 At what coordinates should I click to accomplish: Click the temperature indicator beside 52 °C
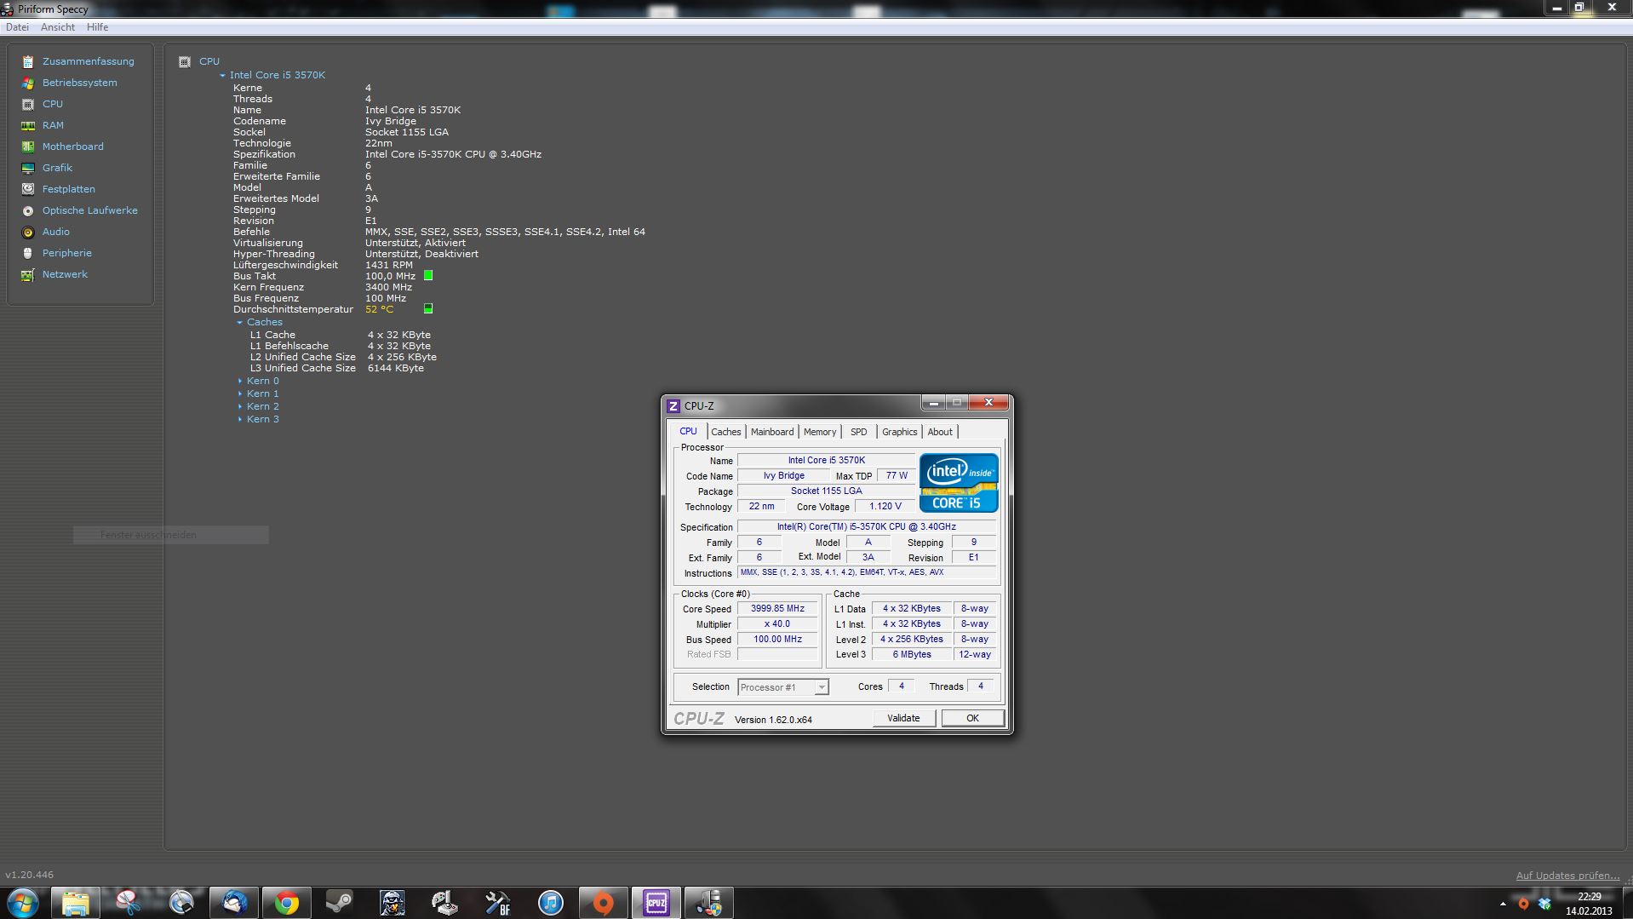(x=428, y=309)
